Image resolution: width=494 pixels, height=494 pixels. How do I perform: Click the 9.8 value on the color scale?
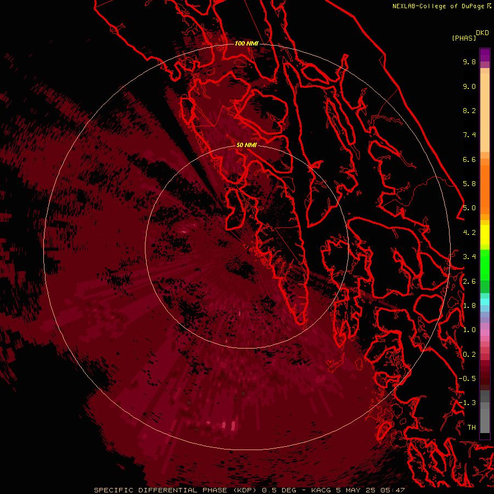(469, 61)
